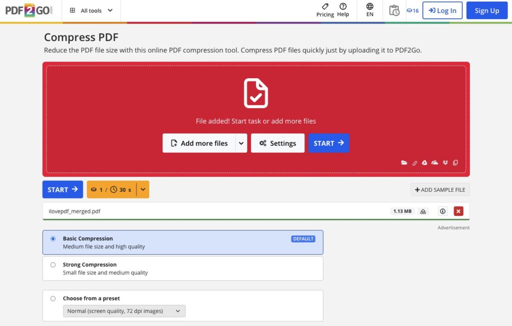The width and height of the screenshot is (512, 326).
Task: Paste from clipboard icon in upload area
Action: click(x=455, y=163)
